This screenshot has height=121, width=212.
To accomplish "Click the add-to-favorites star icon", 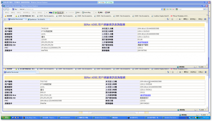I will click(x=16, y=16).
